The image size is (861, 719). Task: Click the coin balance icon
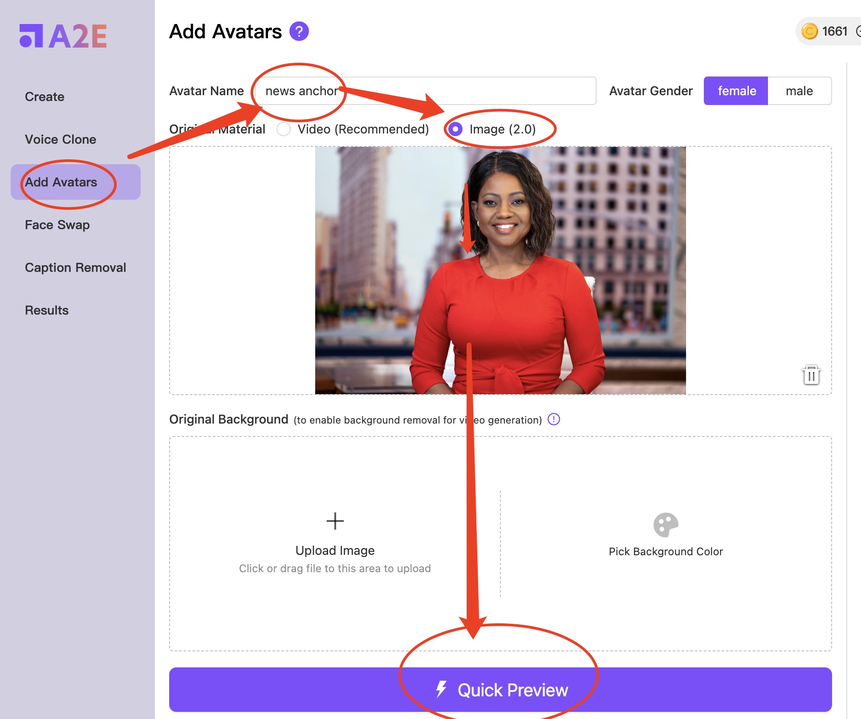pos(811,31)
